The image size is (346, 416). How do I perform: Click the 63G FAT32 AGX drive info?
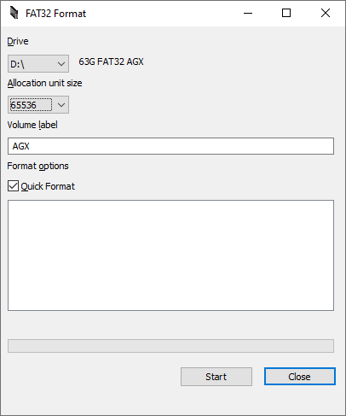point(111,62)
